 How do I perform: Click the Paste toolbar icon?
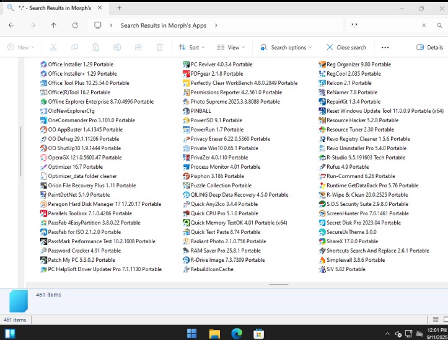coord(96,47)
